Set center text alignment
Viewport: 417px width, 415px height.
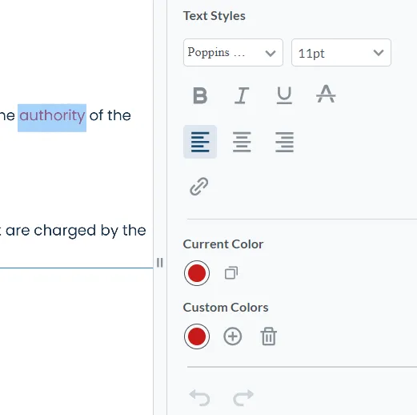242,142
